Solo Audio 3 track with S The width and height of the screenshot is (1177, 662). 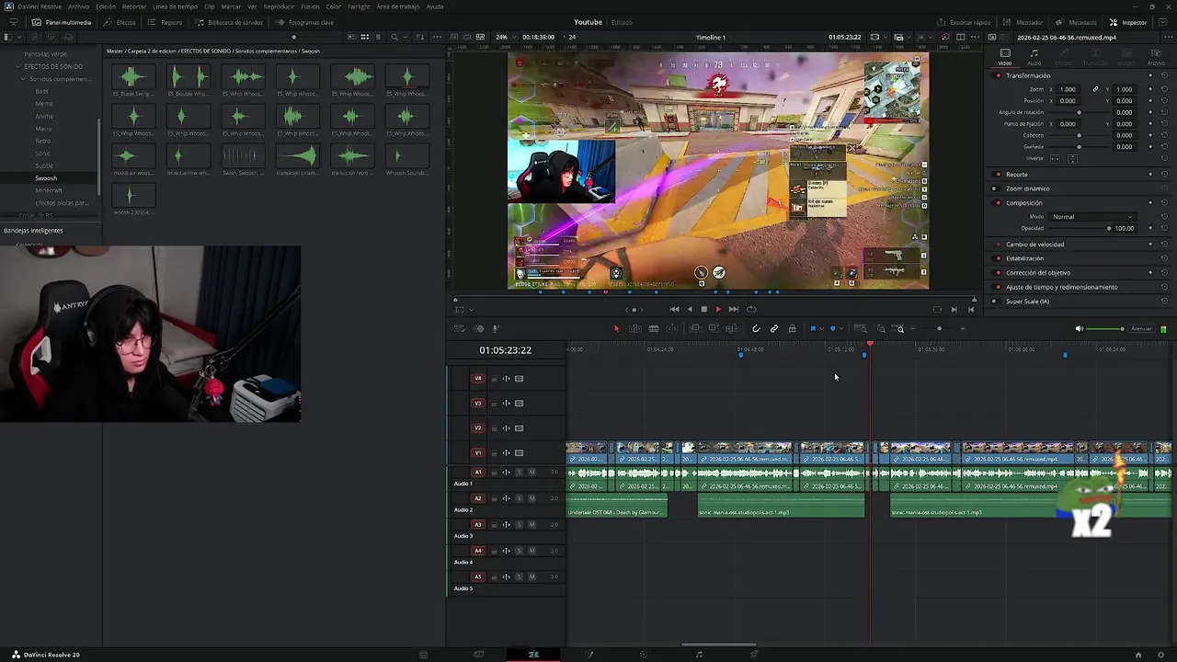(519, 525)
